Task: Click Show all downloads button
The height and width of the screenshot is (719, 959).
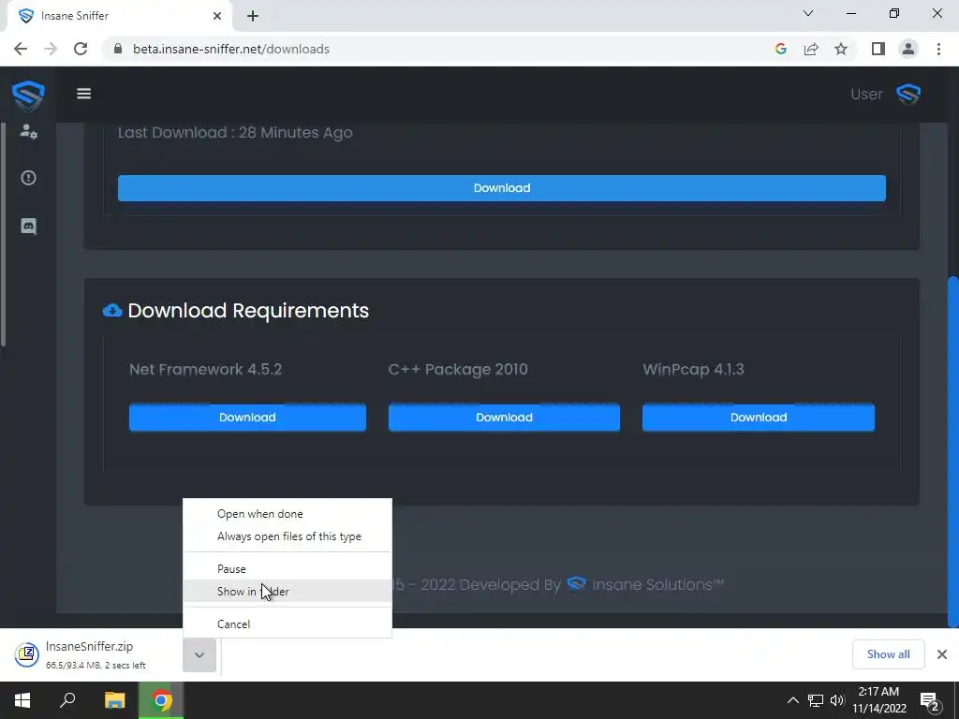Action: pyautogui.click(x=888, y=654)
